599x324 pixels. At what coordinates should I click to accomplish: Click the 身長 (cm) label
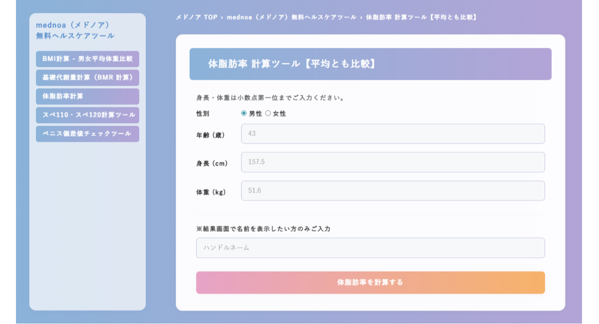(212, 163)
